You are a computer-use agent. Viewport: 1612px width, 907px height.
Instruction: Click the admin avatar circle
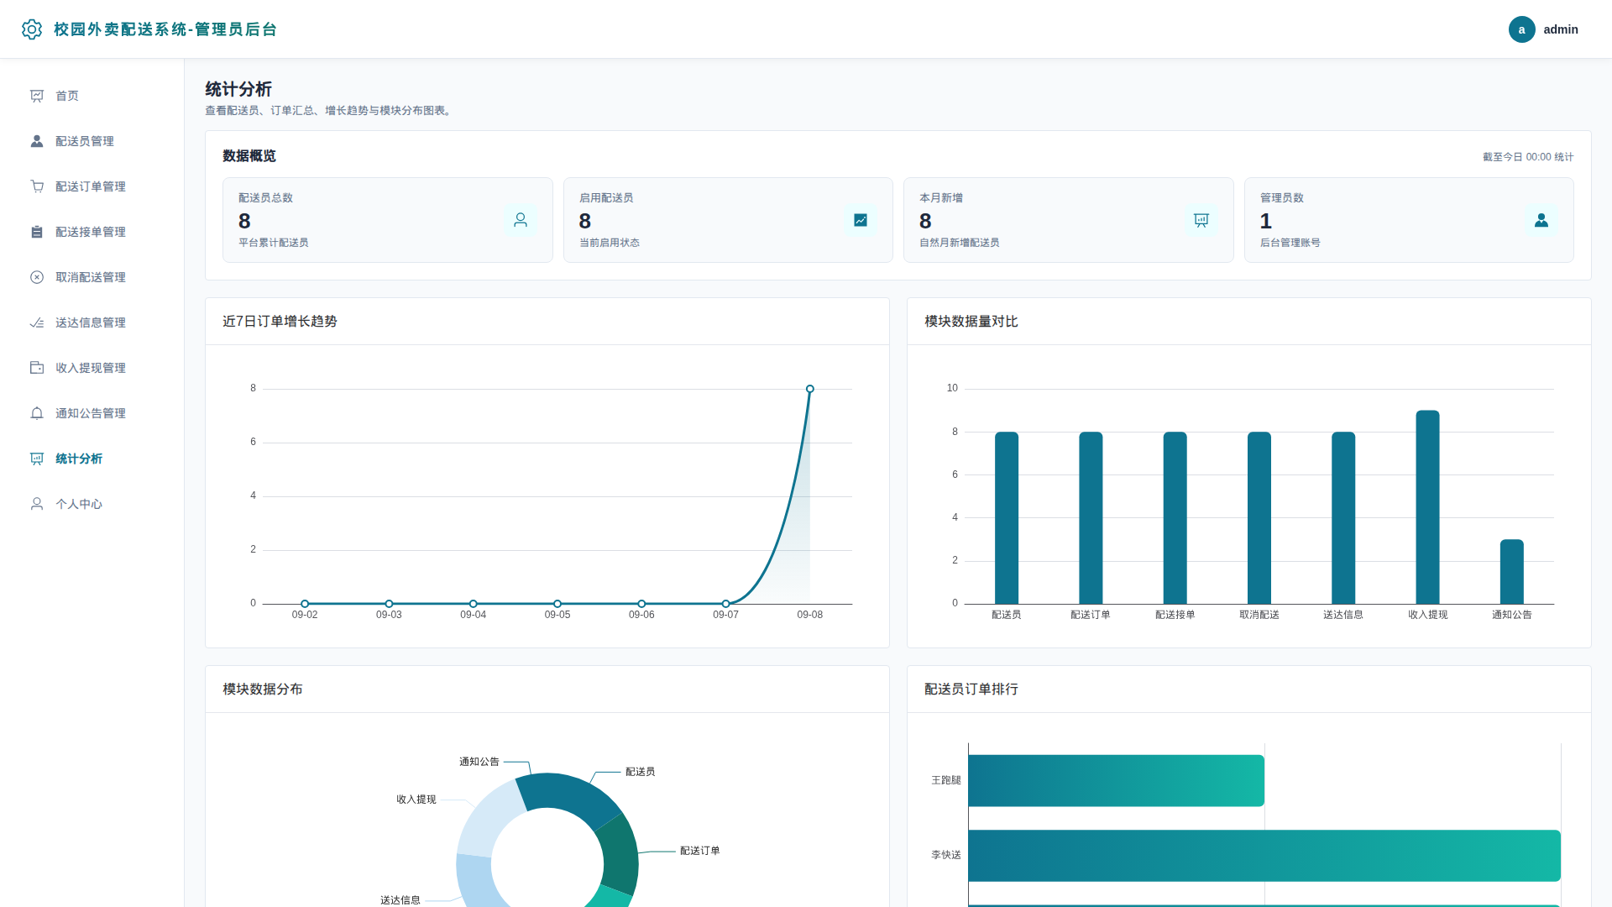pyautogui.click(x=1521, y=29)
